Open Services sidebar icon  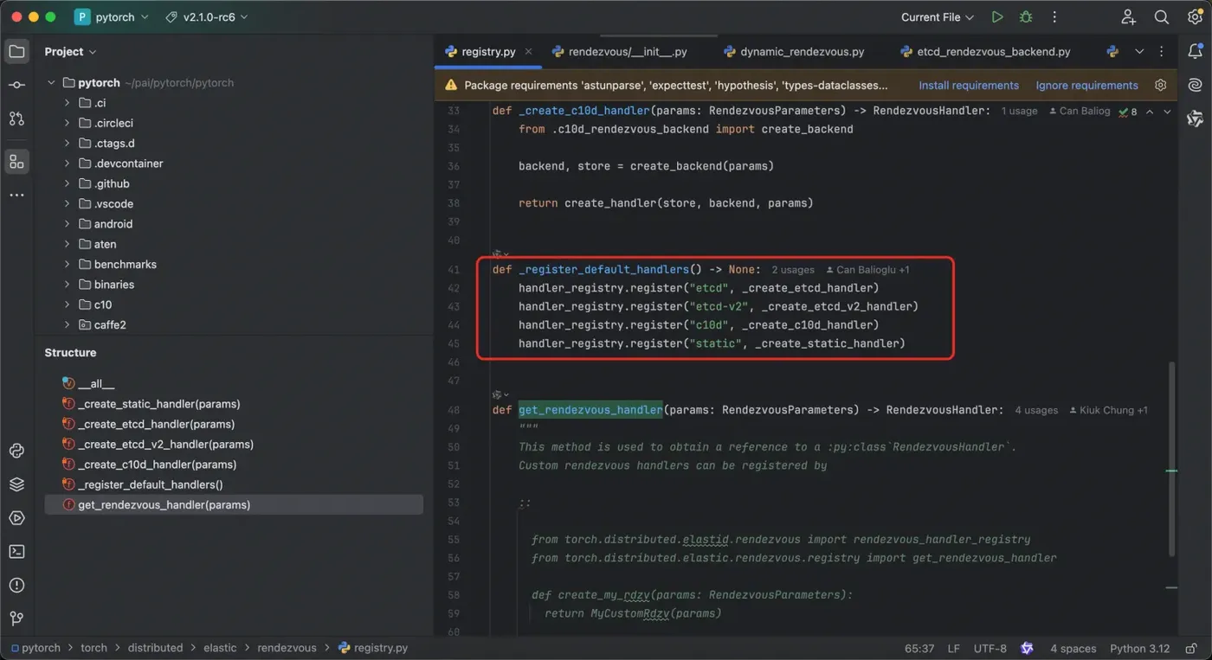16,518
